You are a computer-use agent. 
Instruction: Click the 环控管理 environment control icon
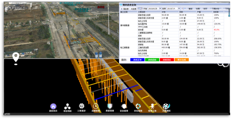[138, 106]
